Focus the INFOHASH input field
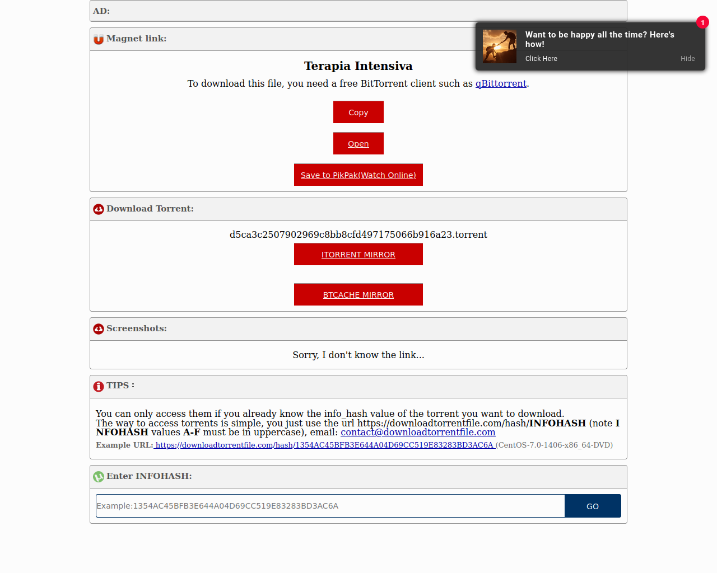717x573 pixels. click(x=330, y=506)
